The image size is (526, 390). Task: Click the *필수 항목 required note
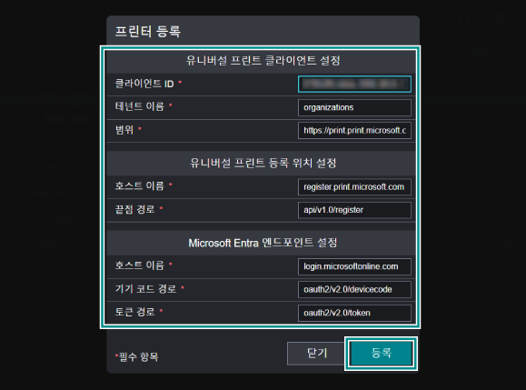[137, 356]
